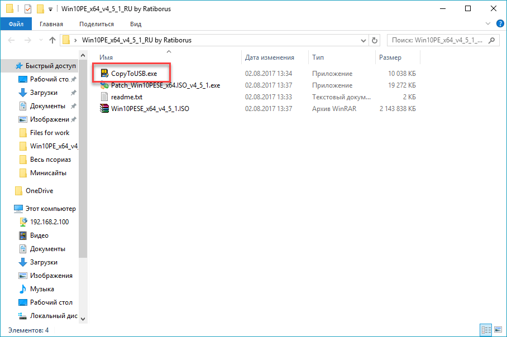Click the navigation pane scrollbar thumb
This screenshot has width=507, height=337.
coord(83,159)
